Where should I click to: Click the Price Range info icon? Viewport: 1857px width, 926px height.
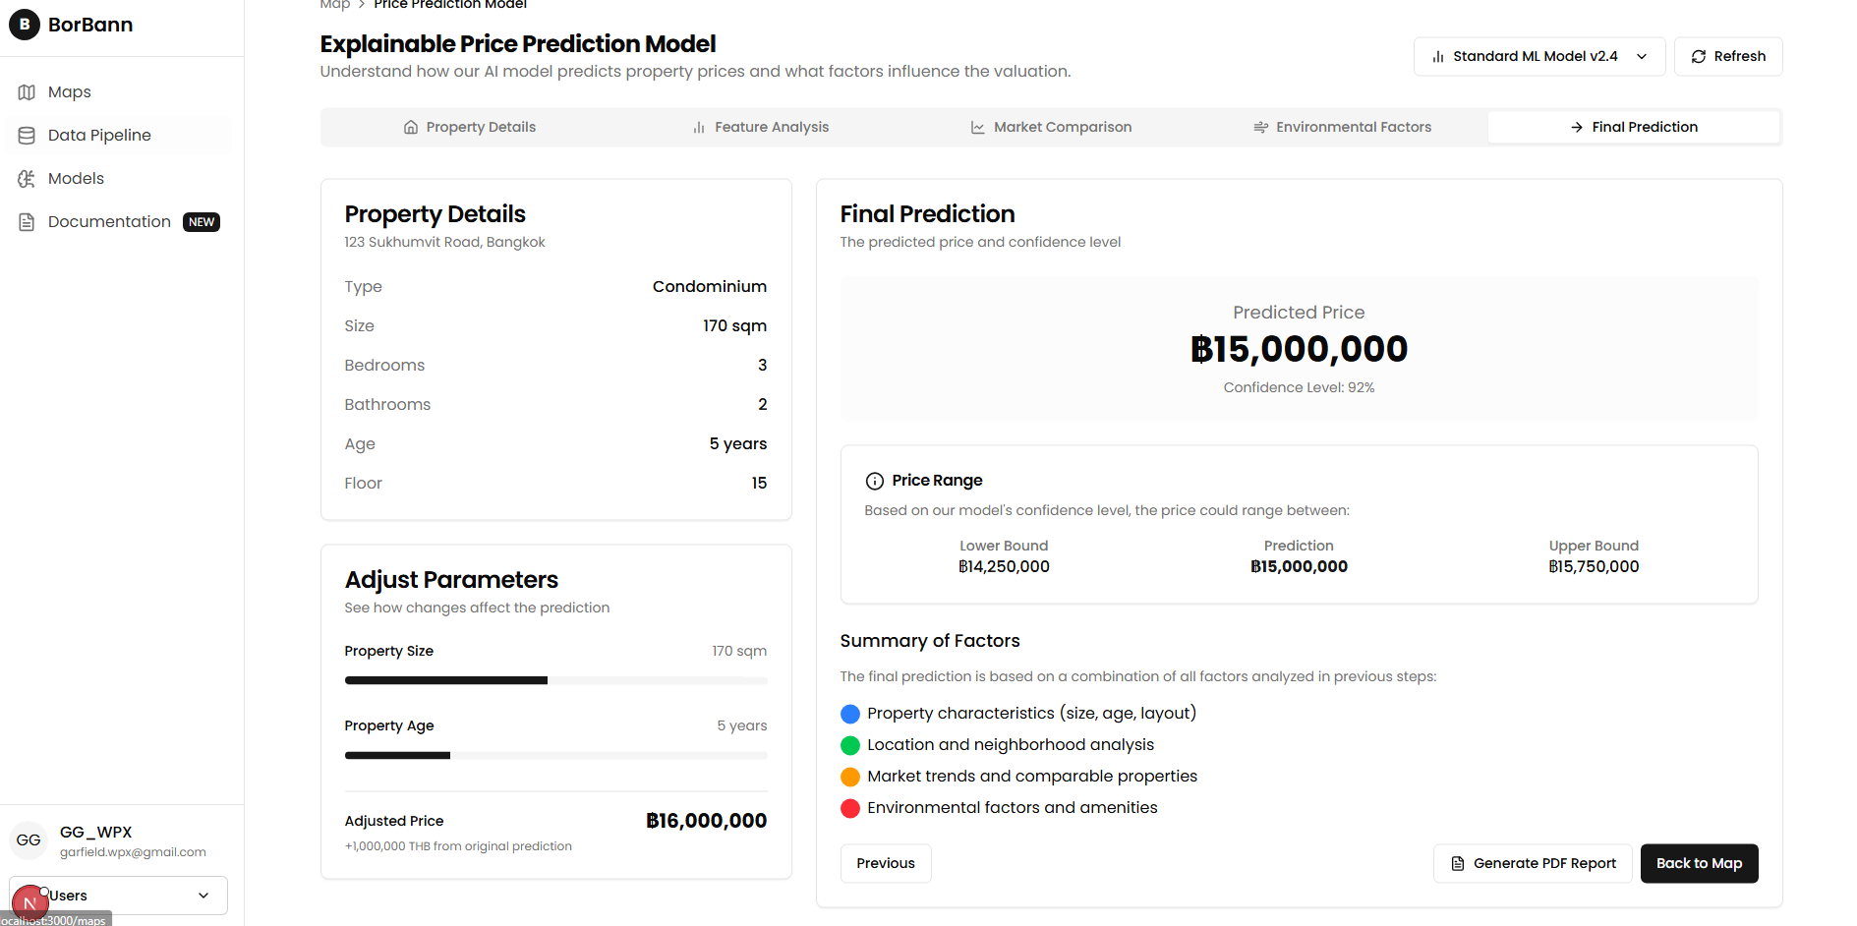tap(874, 481)
